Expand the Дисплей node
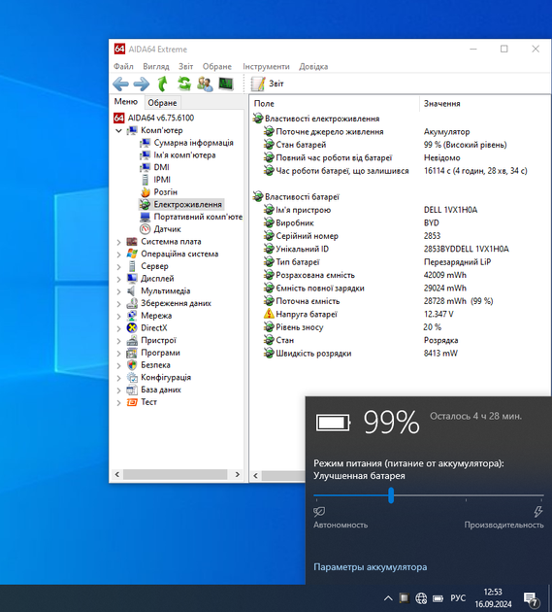The width and height of the screenshot is (552, 612). 119,279
